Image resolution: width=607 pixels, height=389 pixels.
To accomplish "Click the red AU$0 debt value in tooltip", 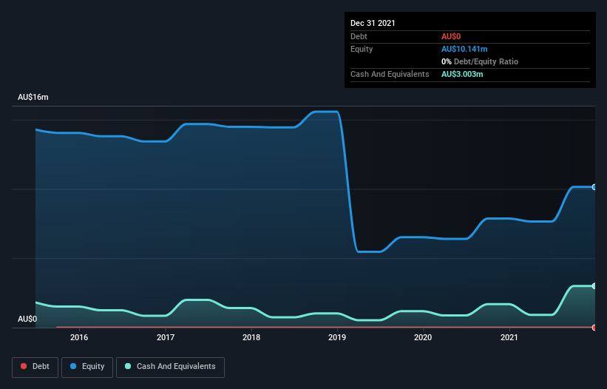I will pyautogui.click(x=451, y=36).
